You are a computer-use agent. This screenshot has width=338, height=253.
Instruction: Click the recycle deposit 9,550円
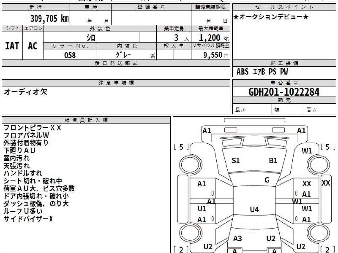[216, 55]
